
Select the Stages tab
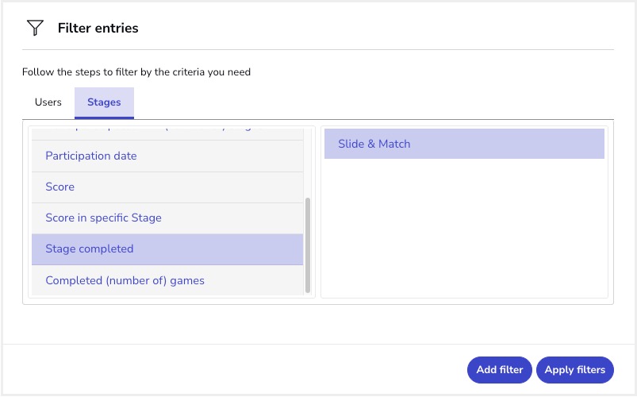(104, 102)
